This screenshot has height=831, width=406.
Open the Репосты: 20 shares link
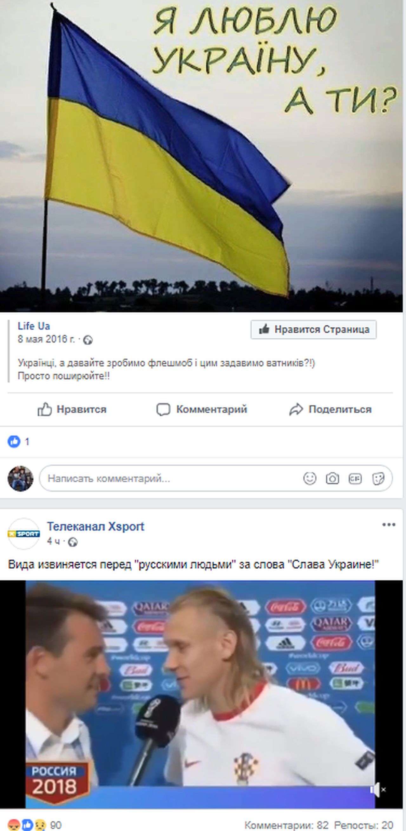[364, 825]
